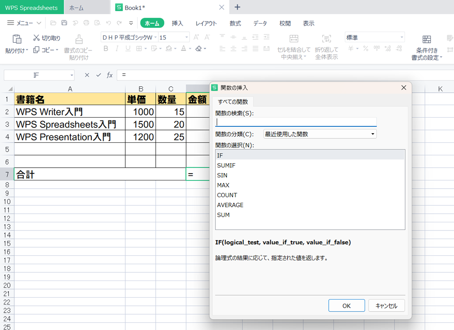The image size is (454, 330).
Task: Click the Open folder icon
Action: [53, 23]
